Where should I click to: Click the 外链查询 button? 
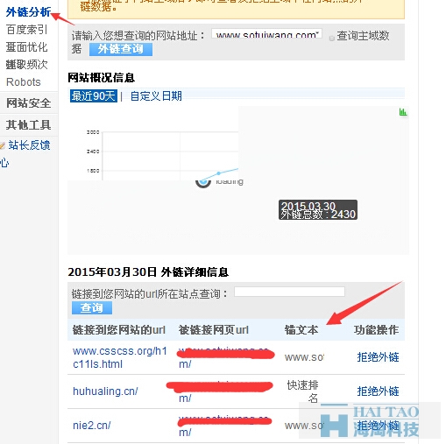tap(121, 49)
